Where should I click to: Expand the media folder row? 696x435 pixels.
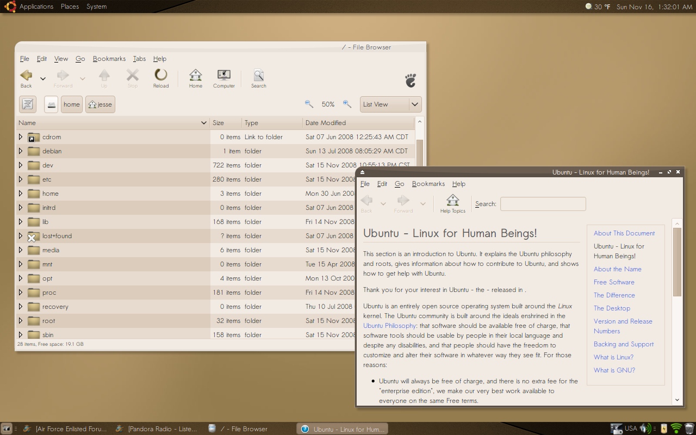(21, 250)
